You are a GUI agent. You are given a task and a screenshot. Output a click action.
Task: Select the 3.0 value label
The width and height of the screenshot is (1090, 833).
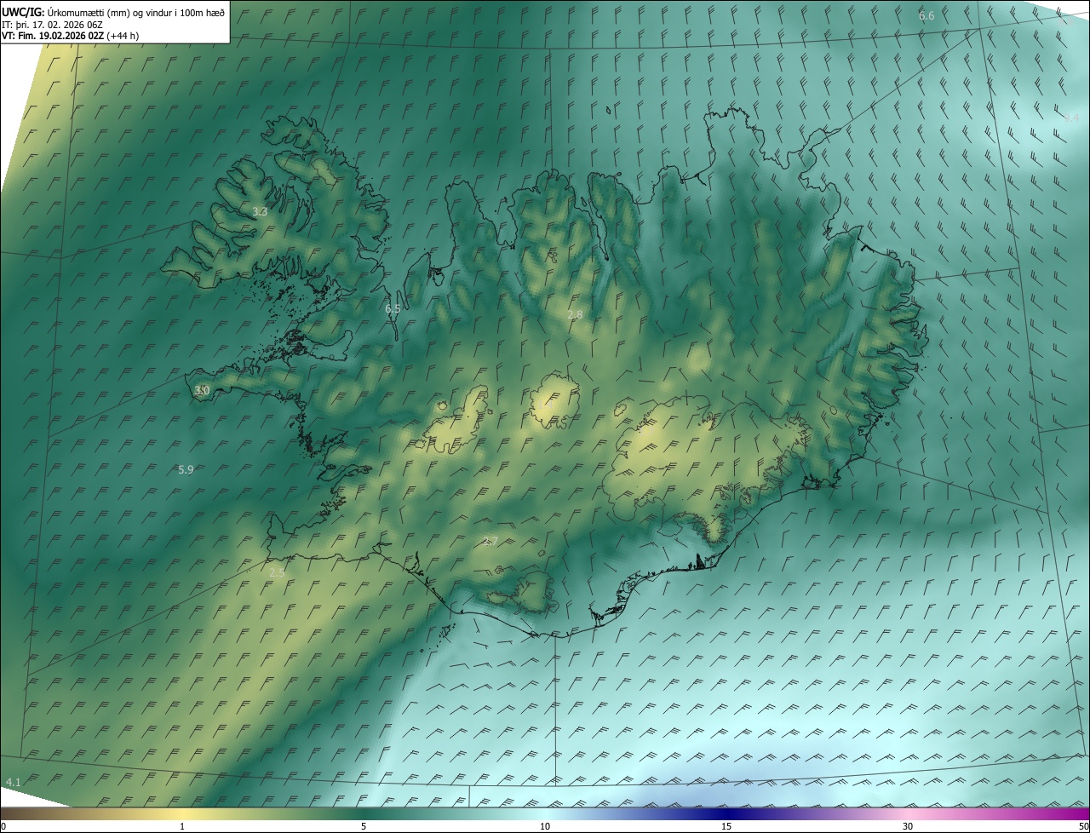202,390
